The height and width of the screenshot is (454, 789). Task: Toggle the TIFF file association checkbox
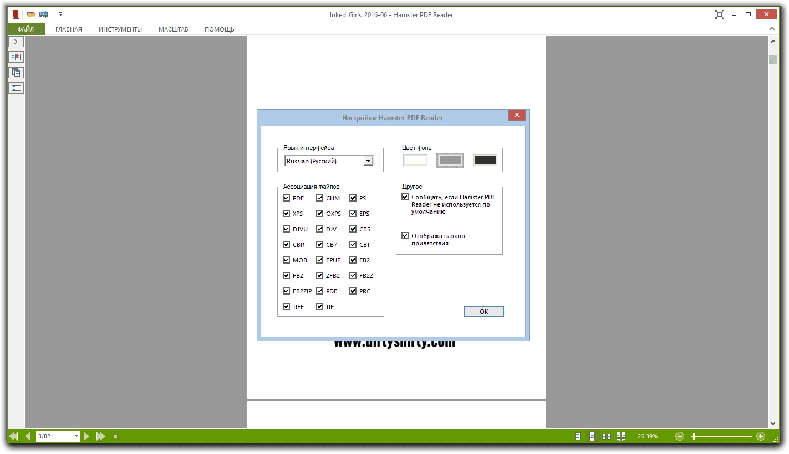286,306
